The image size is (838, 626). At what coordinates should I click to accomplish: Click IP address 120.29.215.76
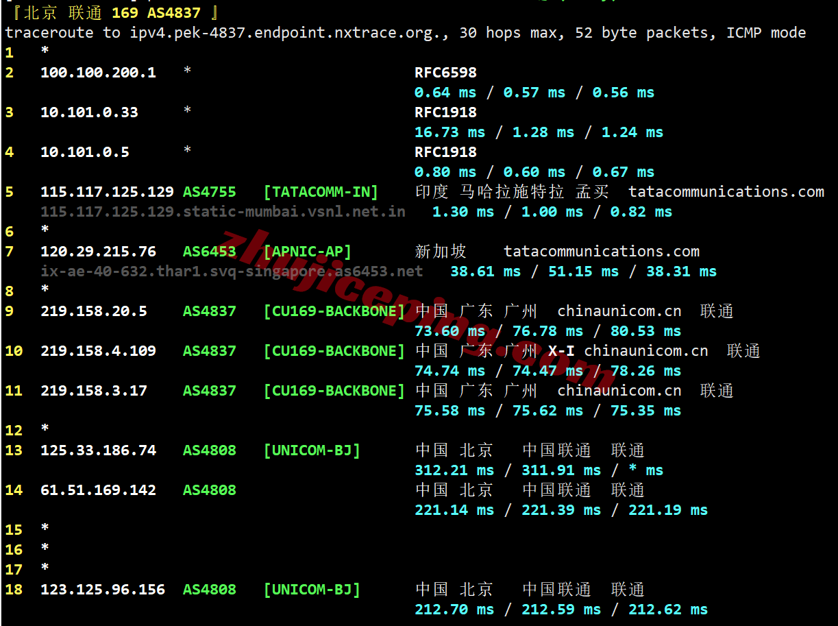98,251
